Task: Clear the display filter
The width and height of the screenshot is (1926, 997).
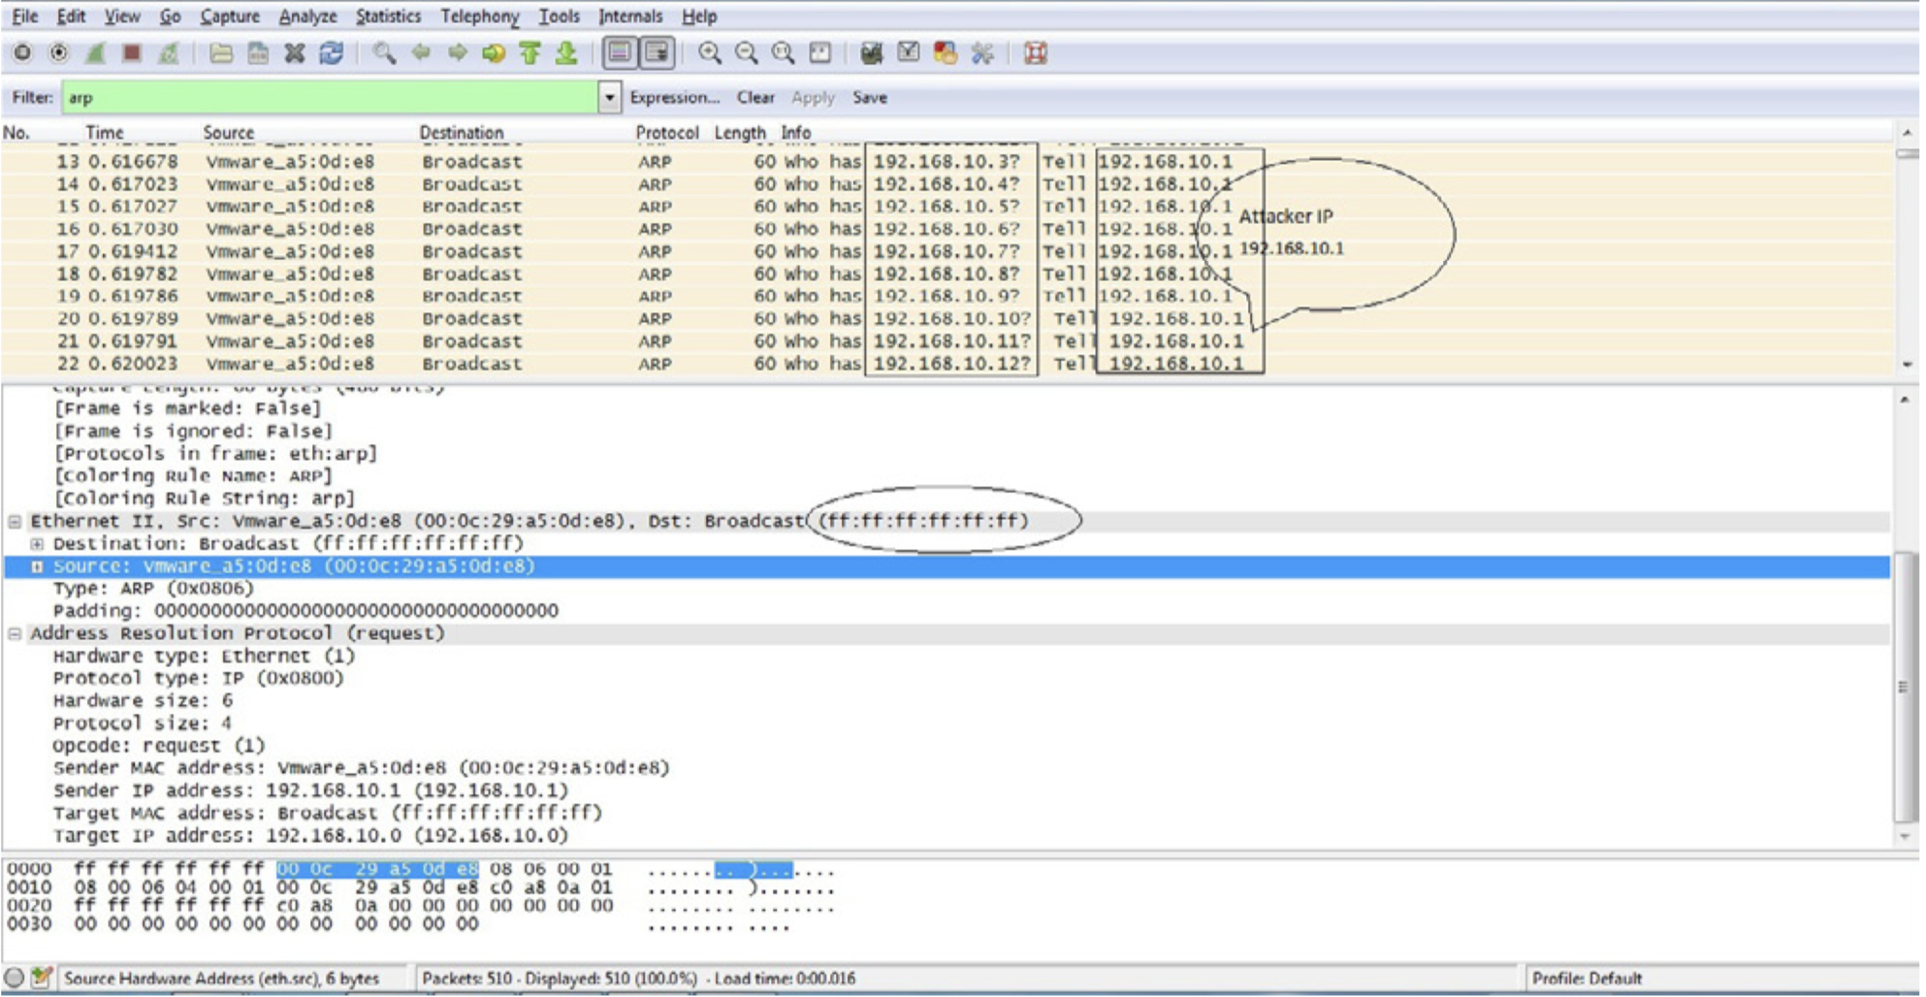Action: tap(754, 98)
